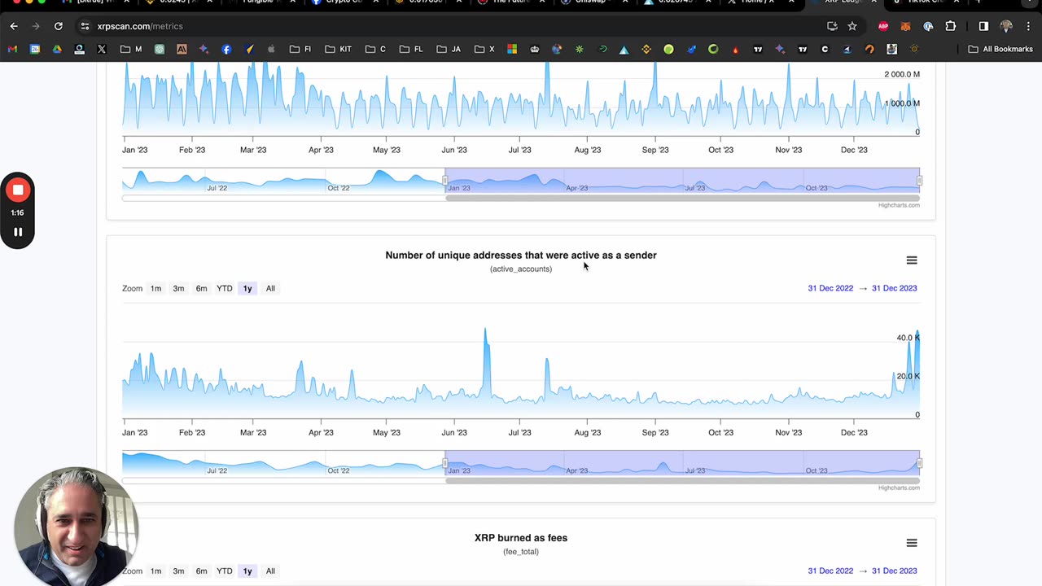
Task: Set fee_total chart zoom to All
Action: pyautogui.click(x=270, y=571)
